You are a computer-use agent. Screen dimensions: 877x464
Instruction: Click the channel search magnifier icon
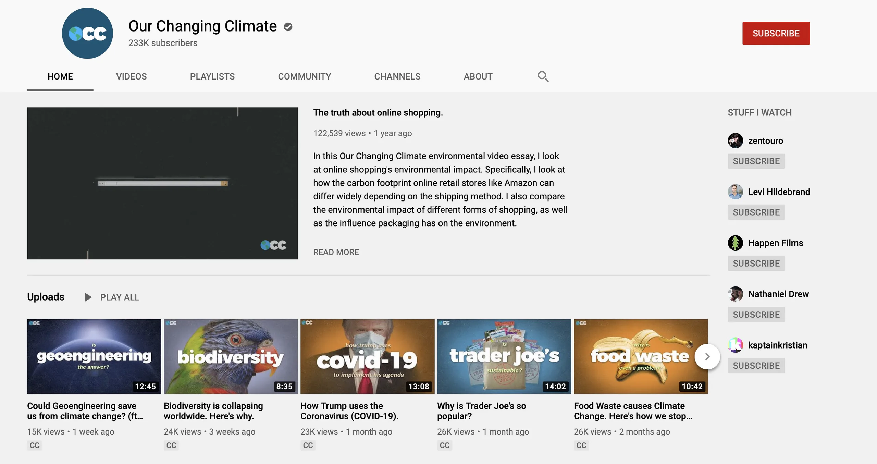click(x=543, y=76)
